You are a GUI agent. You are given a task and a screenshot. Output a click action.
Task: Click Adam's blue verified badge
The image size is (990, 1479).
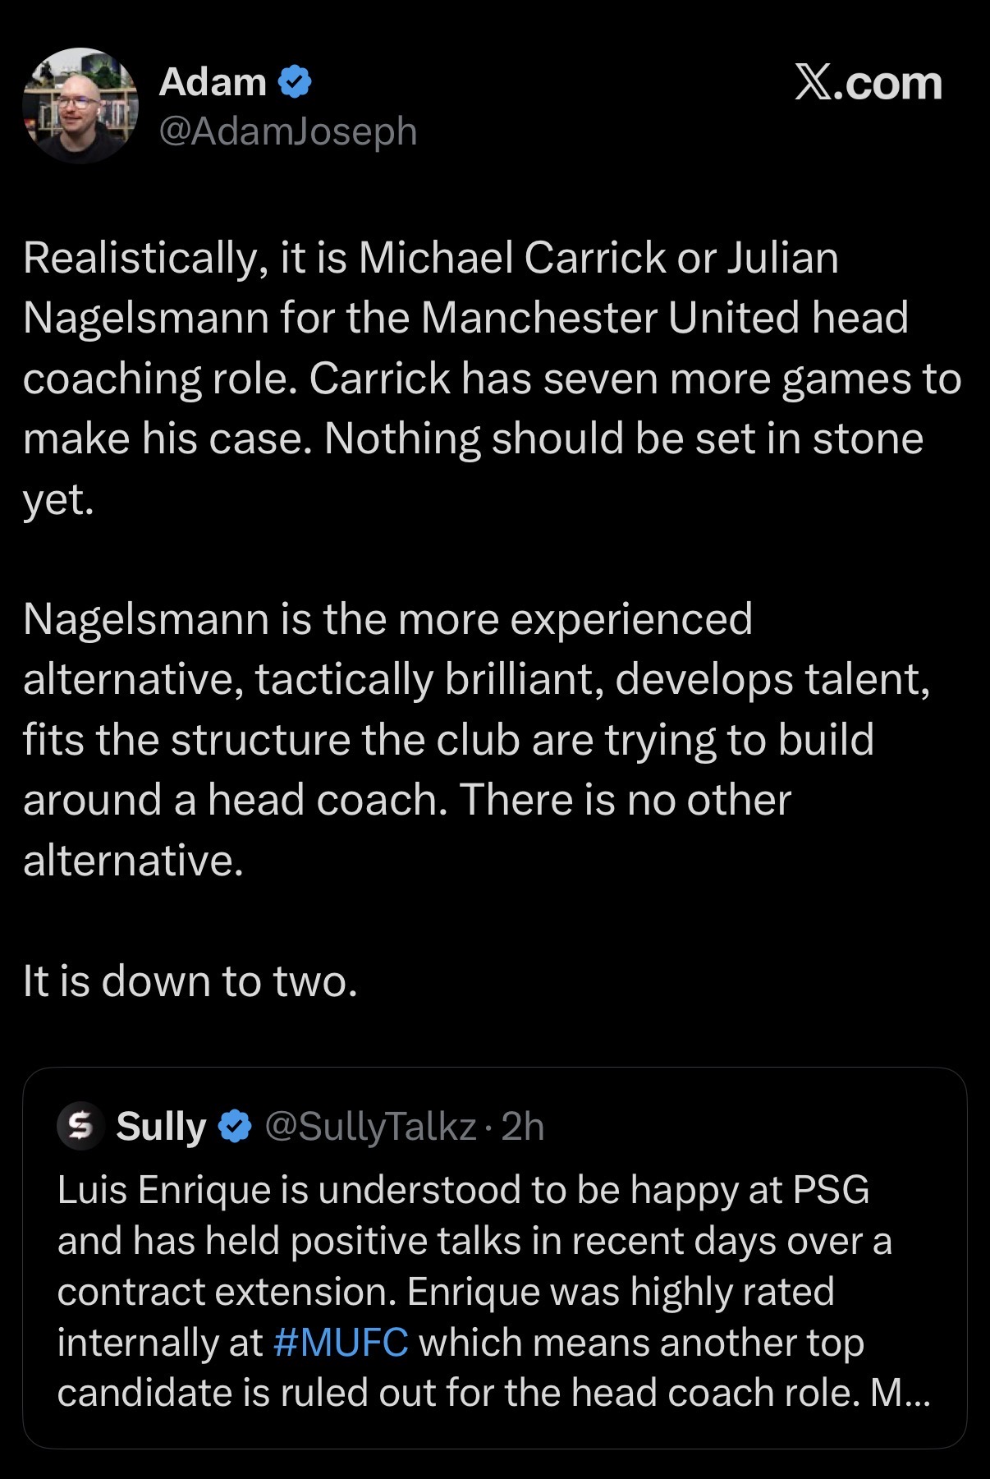coord(295,82)
